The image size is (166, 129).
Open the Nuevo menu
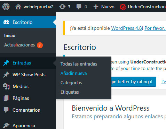tap(108, 7)
